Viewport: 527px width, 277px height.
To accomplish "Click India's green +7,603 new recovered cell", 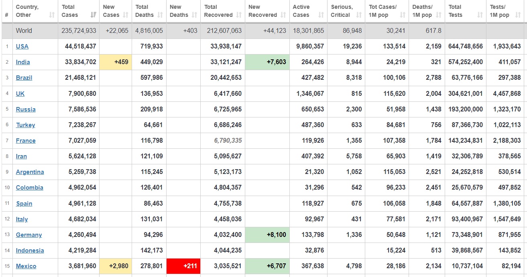I will (267, 62).
